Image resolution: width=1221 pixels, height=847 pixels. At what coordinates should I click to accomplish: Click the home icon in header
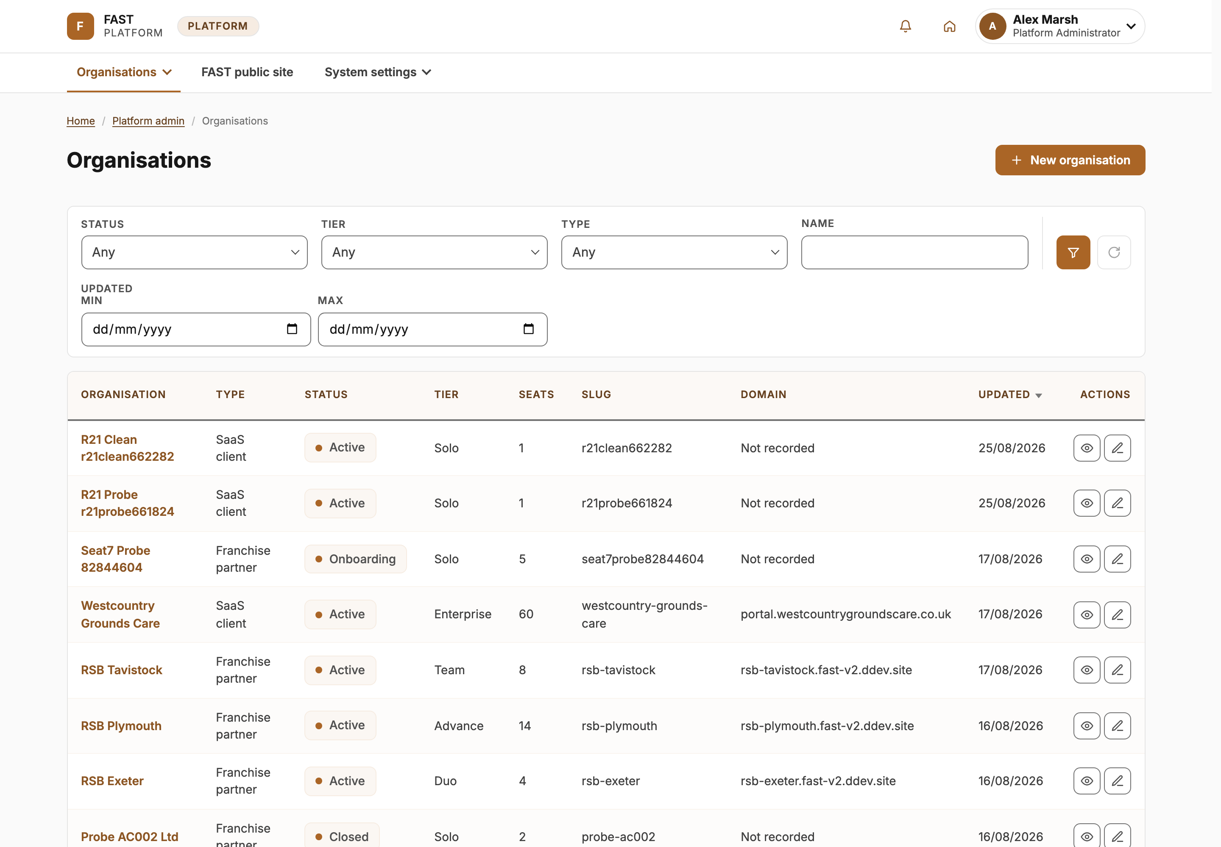point(950,26)
